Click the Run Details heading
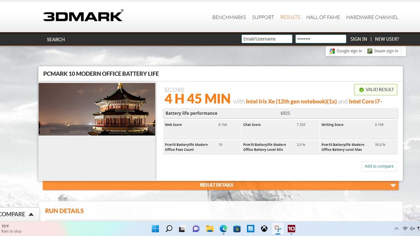 [x=64, y=211]
